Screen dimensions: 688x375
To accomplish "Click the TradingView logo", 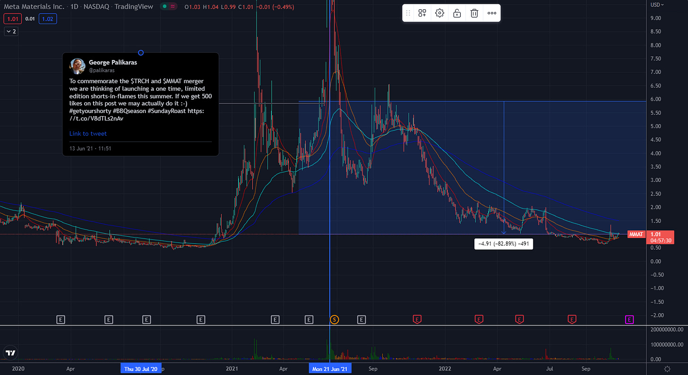I will click(10, 352).
